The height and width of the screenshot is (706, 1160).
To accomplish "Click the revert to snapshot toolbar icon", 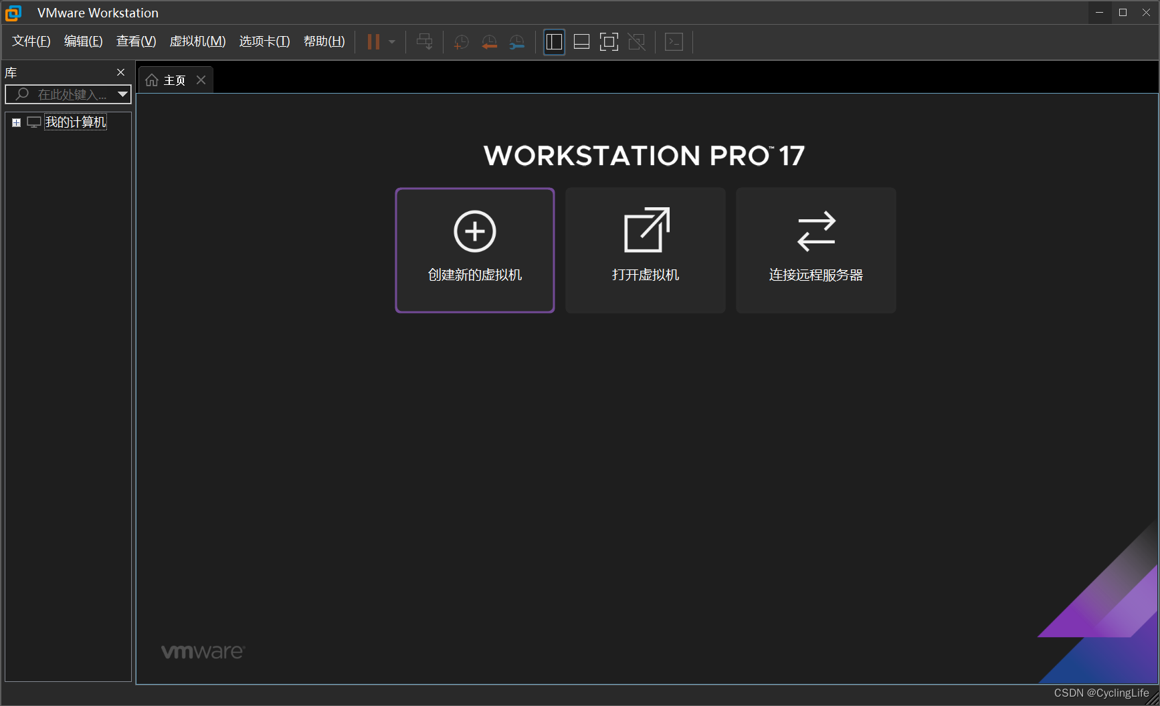I will pyautogui.click(x=489, y=42).
